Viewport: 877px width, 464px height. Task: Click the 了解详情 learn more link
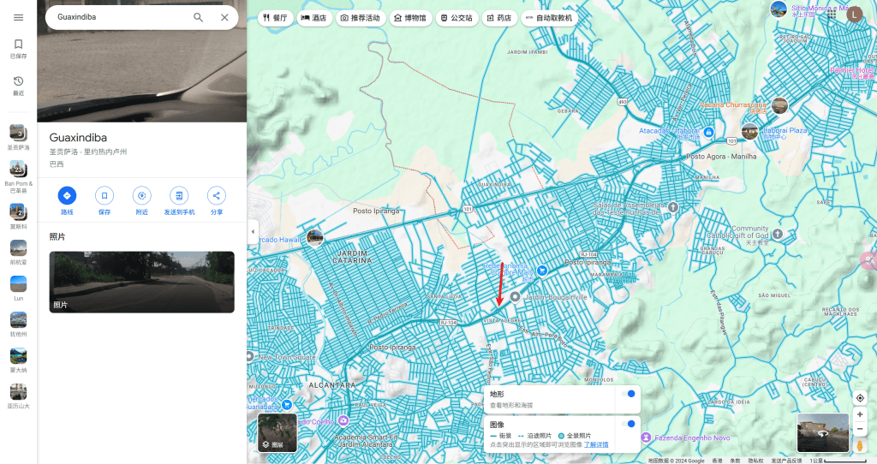(596, 444)
